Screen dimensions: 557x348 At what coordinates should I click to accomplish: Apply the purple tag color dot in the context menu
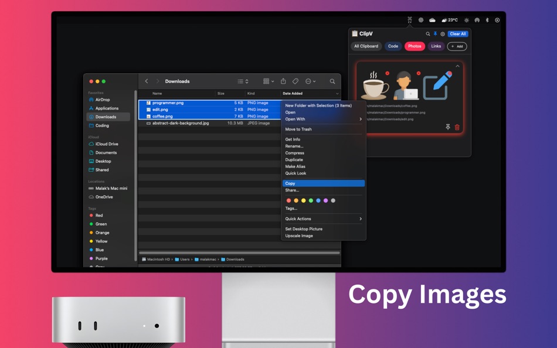326,200
